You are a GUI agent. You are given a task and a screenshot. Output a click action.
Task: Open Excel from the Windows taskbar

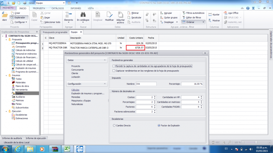click(x=67, y=149)
